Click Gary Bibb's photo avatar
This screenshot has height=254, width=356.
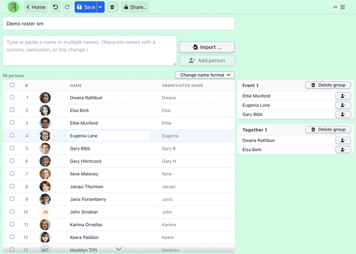[x=45, y=148]
